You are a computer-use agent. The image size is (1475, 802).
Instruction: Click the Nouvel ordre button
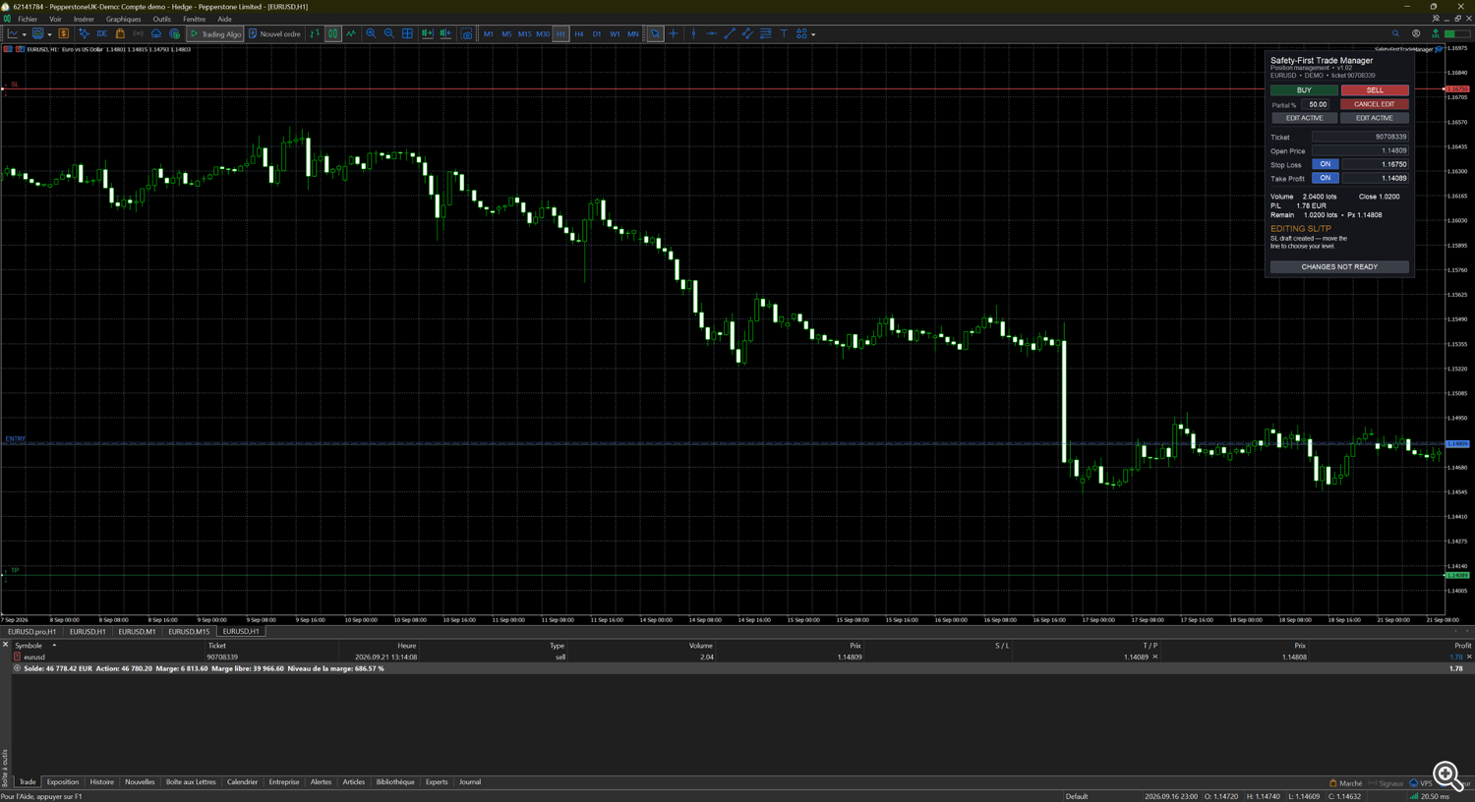pyautogui.click(x=274, y=33)
